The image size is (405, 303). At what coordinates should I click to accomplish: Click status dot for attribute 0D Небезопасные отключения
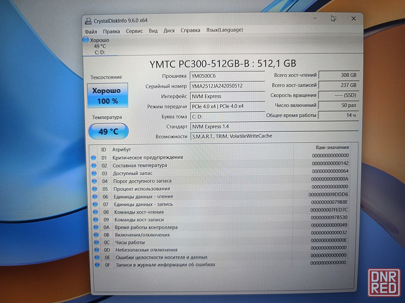[x=97, y=250]
